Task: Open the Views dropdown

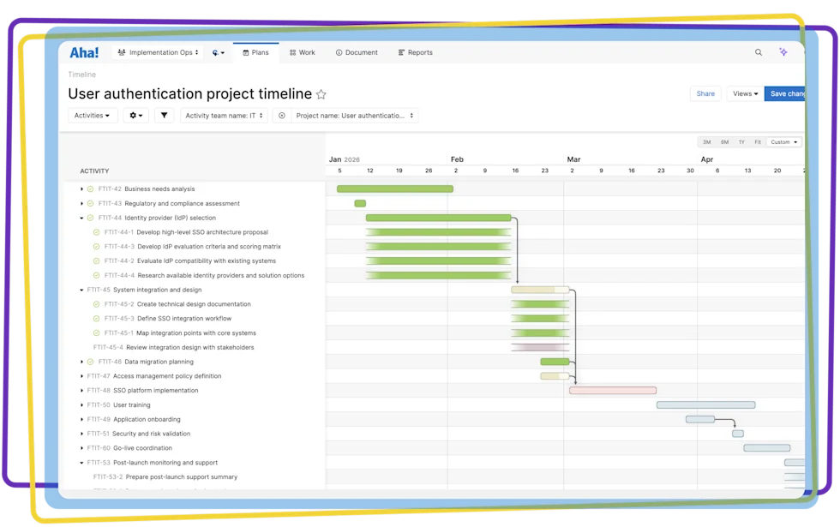Action: (744, 93)
